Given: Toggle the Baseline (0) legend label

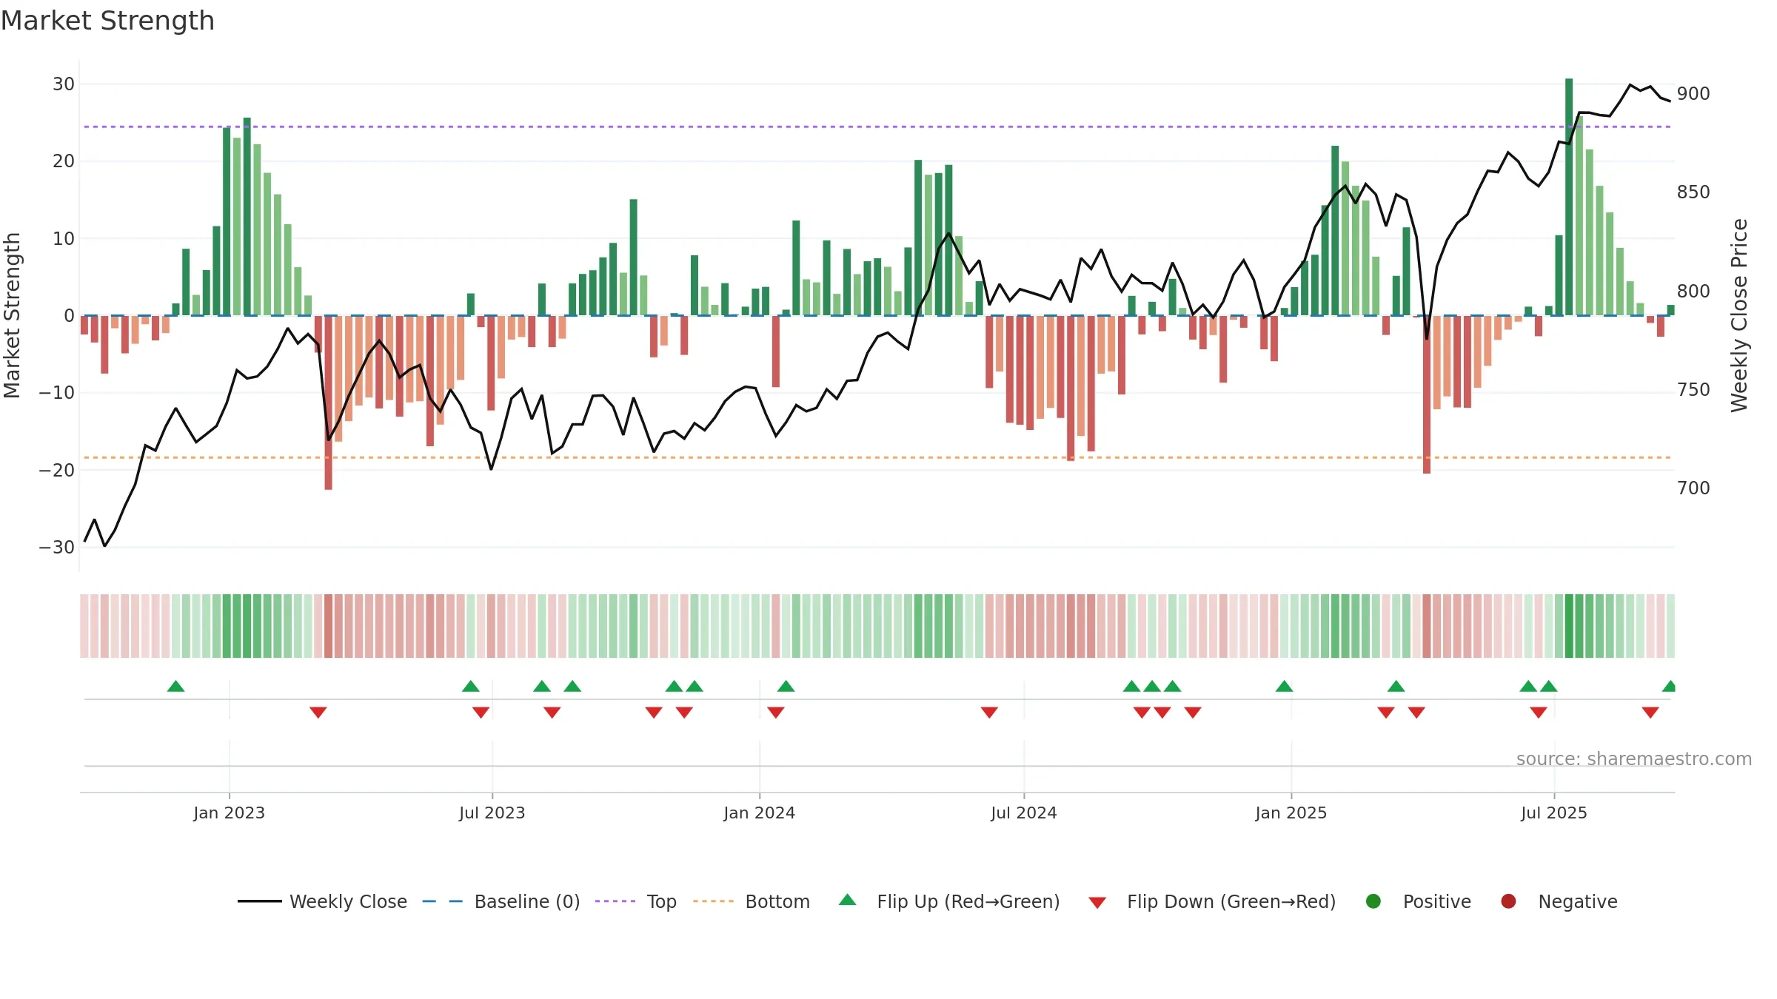Looking at the screenshot, I should 527,901.
